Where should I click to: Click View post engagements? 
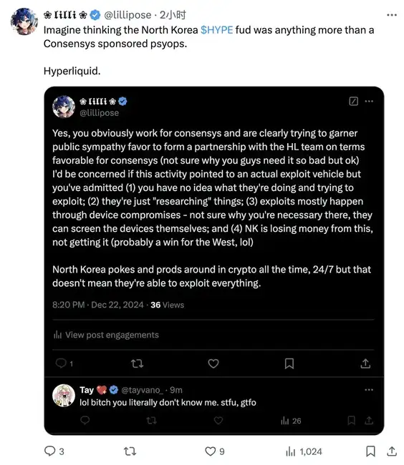[x=106, y=335]
